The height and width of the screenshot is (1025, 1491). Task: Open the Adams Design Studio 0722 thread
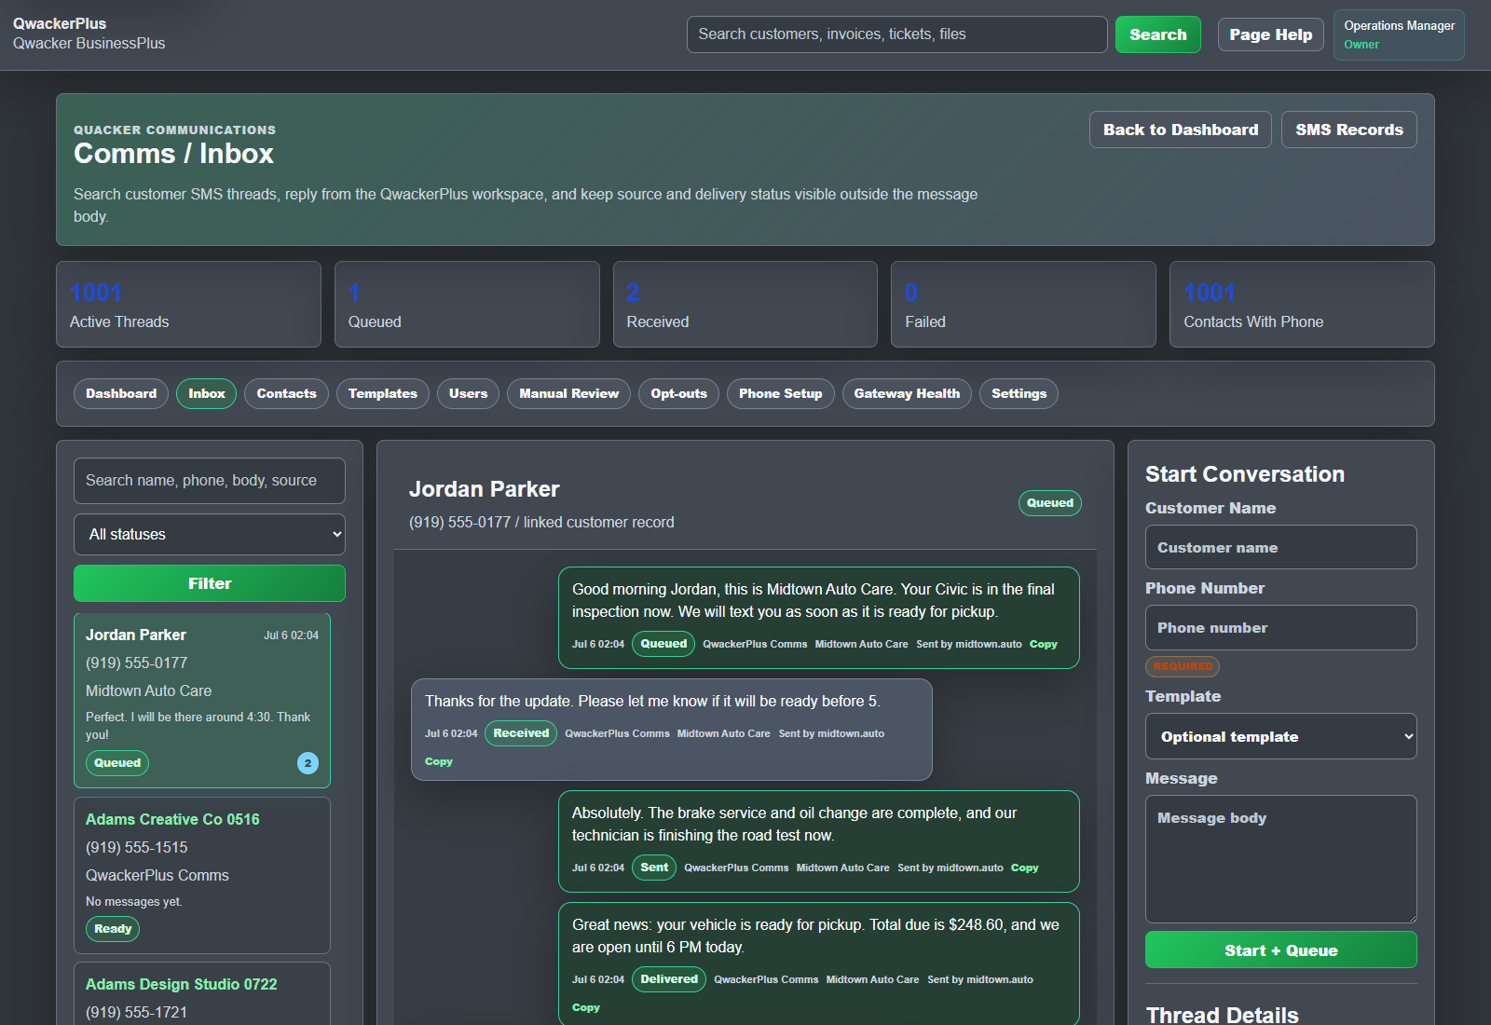(x=202, y=993)
